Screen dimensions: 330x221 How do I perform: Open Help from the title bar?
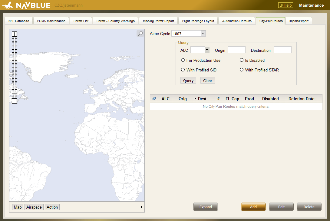point(285,5)
